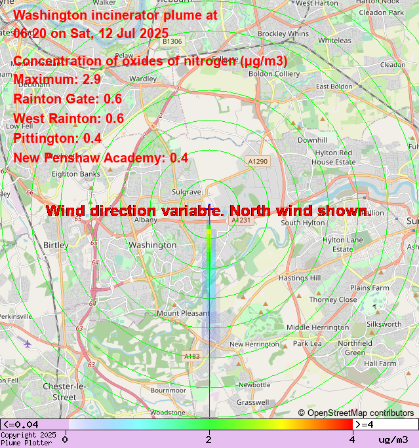
Task: Click the 'ug/m3' unit label
Action: click(x=393, y=439)
